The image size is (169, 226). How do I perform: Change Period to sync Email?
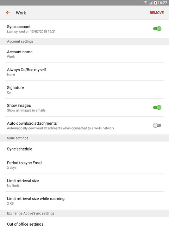click(x=84, y=165)
